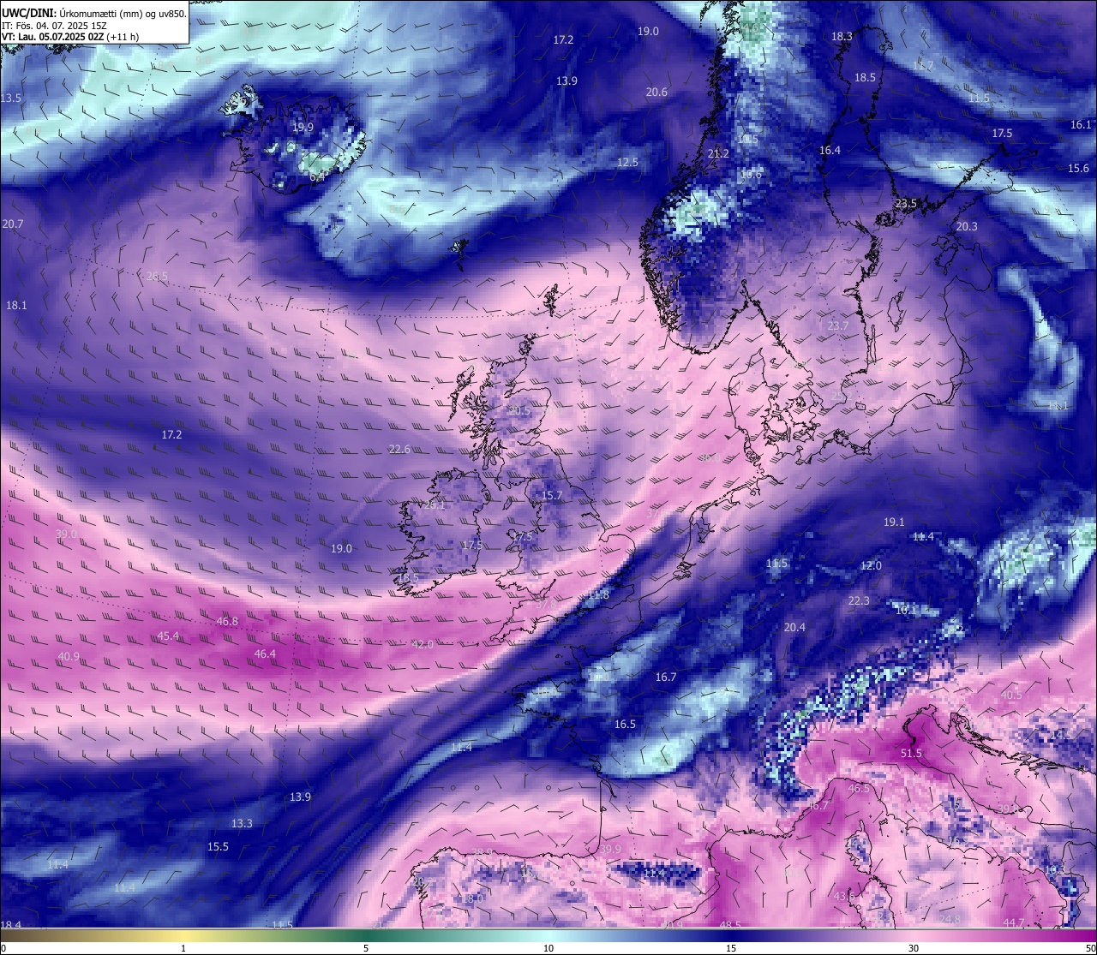
Task: Click the 15.7 value over England
Action: [552, 495]
